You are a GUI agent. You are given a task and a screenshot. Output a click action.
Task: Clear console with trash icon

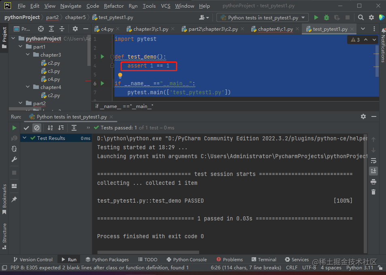(373, 192)
